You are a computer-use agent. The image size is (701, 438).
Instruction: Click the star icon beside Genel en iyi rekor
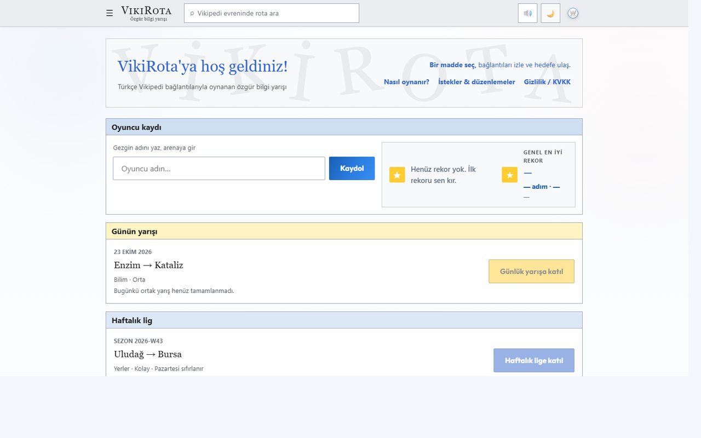509,175
